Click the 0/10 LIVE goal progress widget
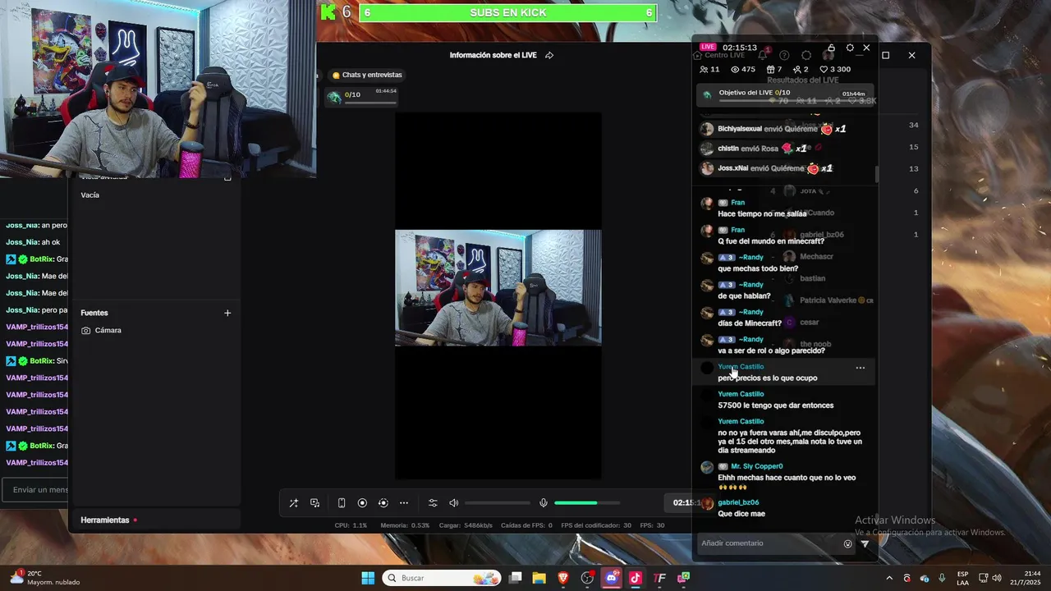Viewport: 1051px width, 591px height. pos(363,97)
